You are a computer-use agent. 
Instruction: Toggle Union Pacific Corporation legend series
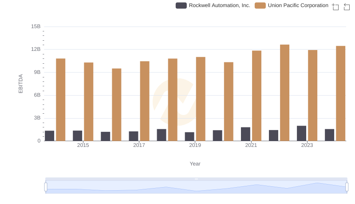[292, 5]
